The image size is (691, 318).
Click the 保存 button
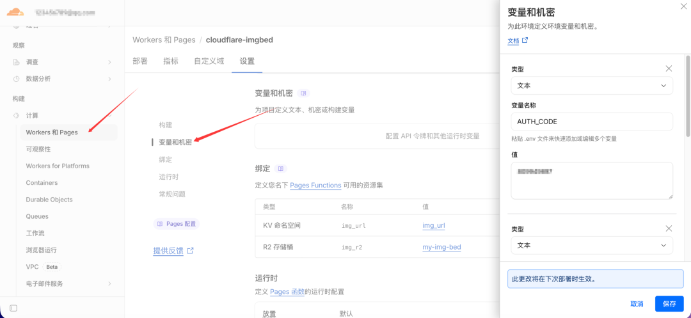click(669, 304)
